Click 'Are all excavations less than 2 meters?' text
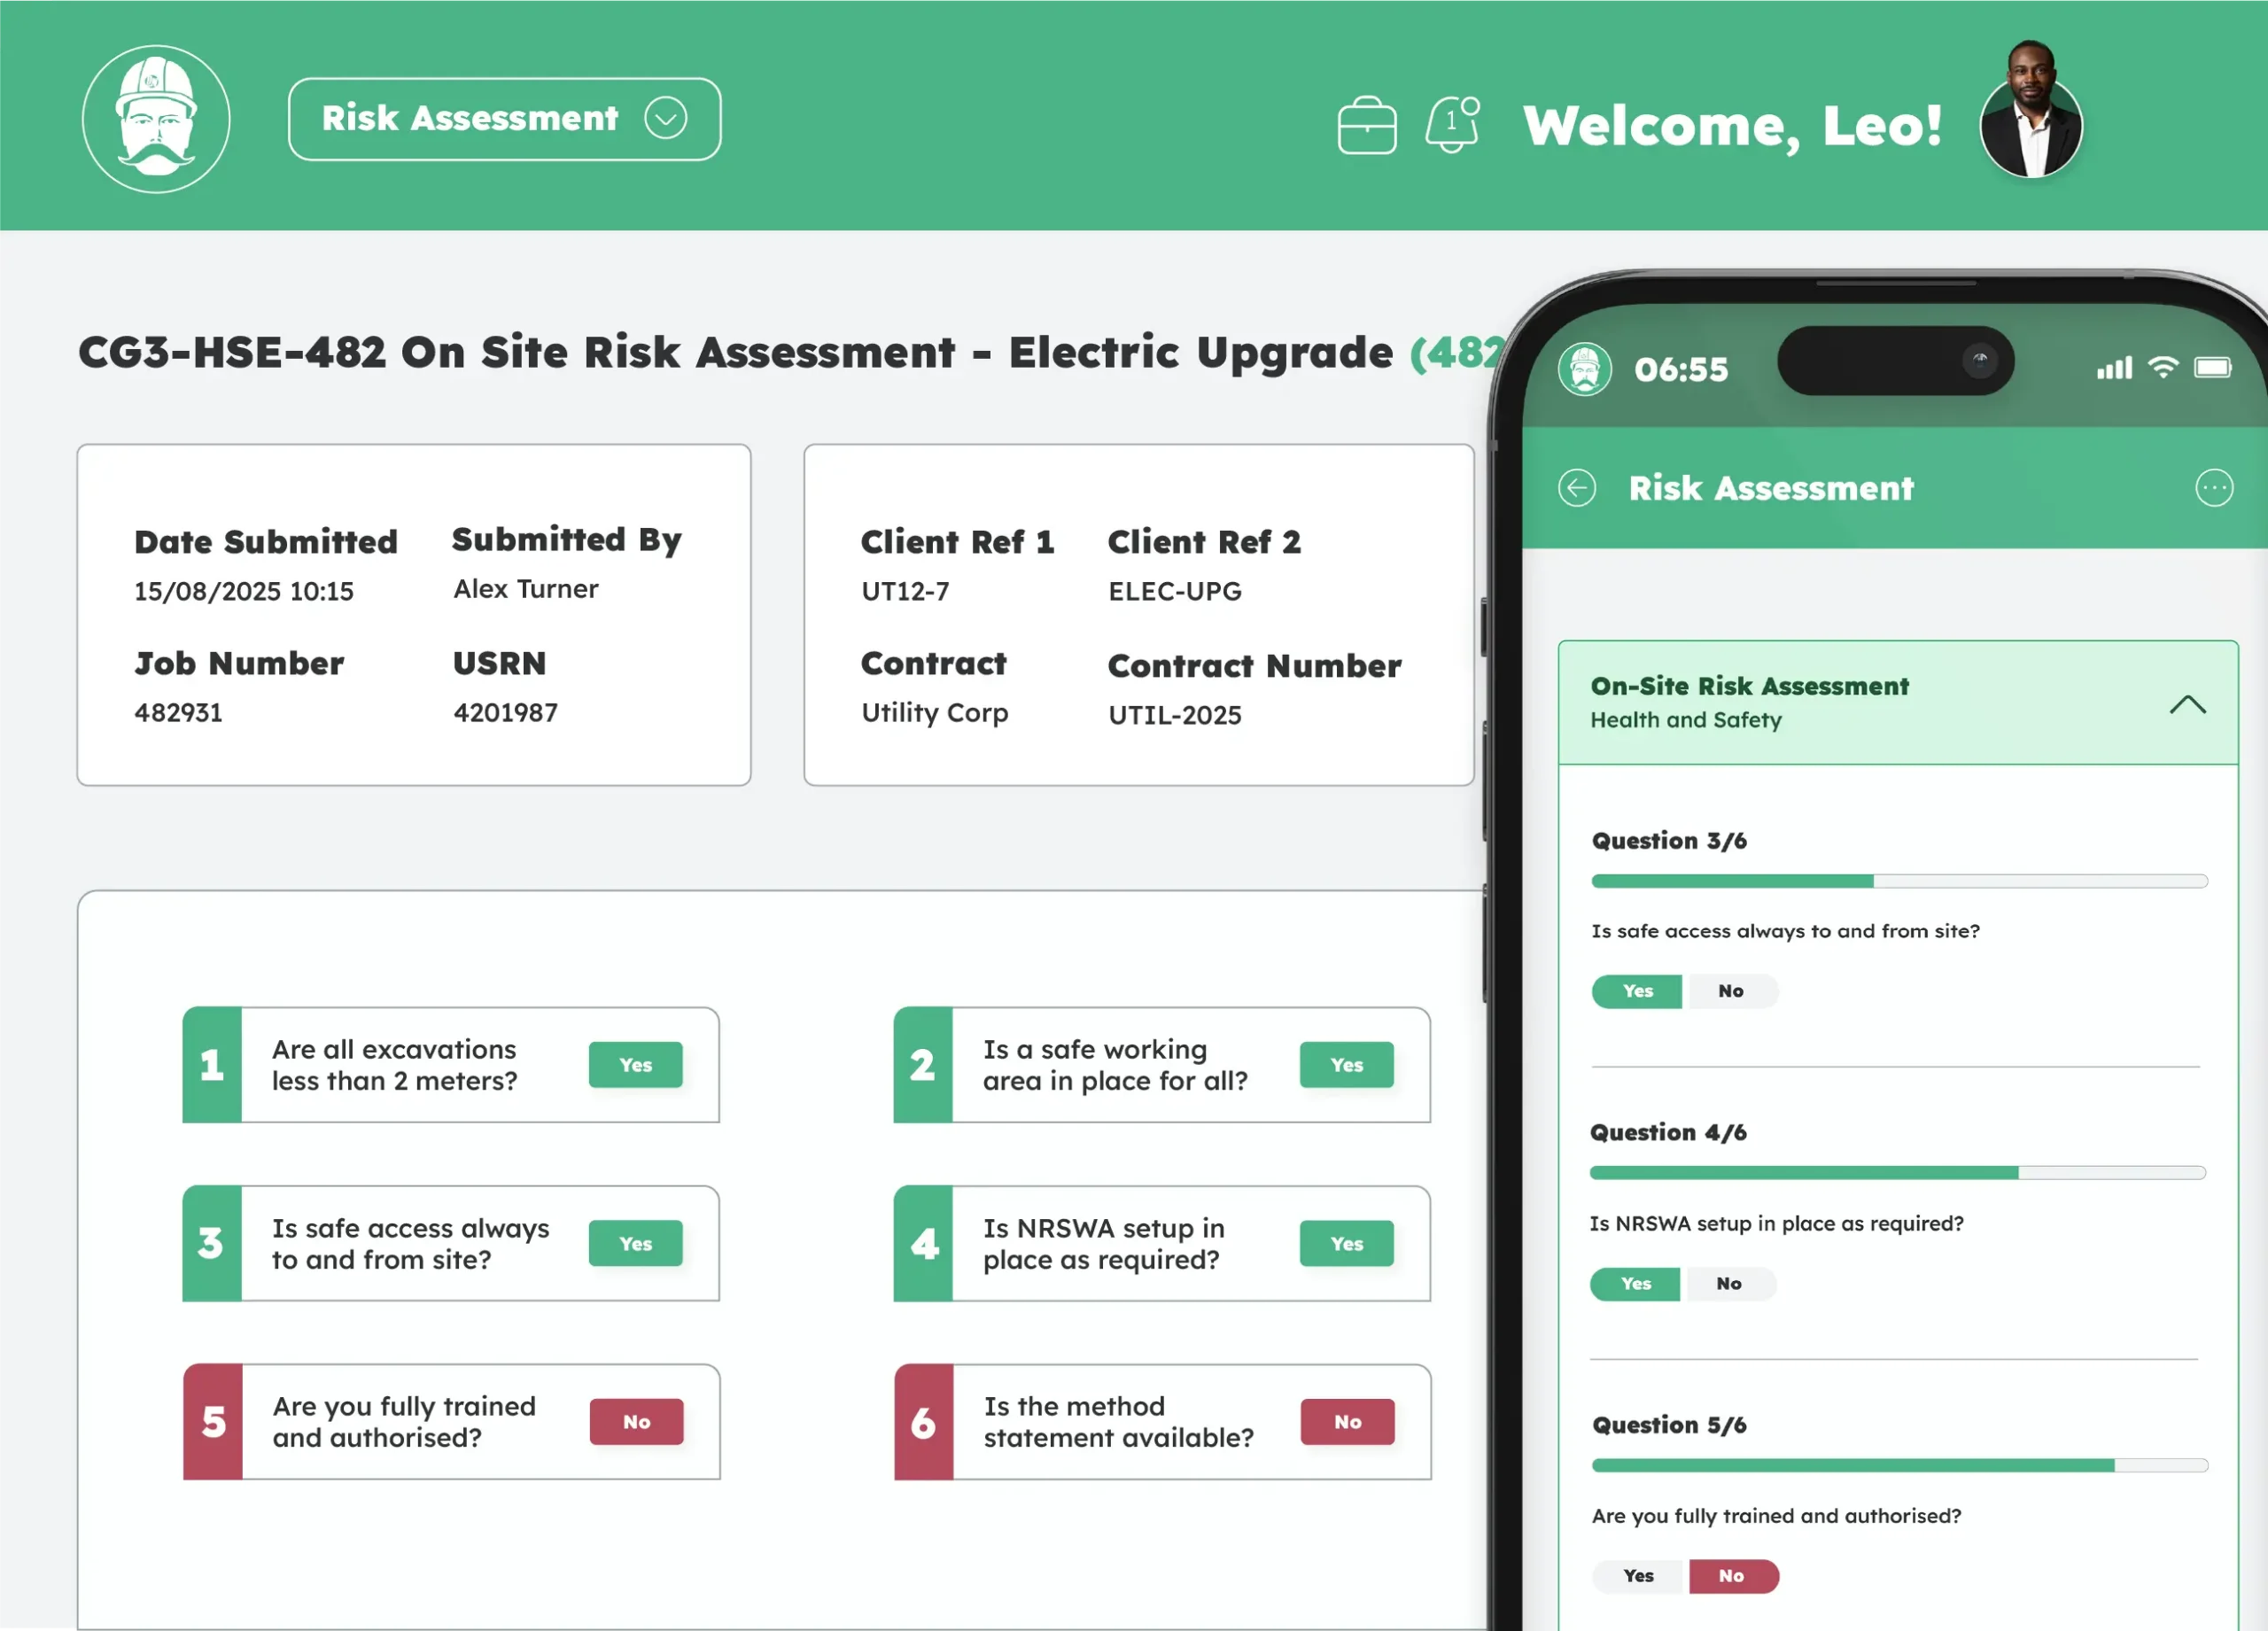2268x1631 pixels. click(395, 1065)
